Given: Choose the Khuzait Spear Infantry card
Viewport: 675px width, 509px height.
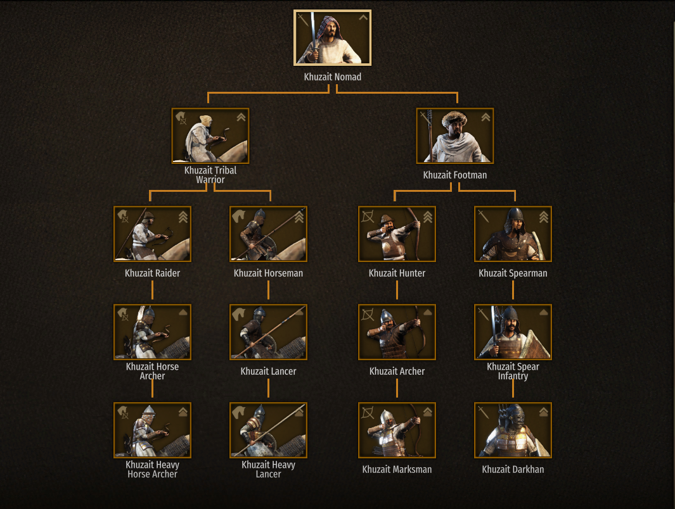Looking at the screenshot, I should pos(513,332).
